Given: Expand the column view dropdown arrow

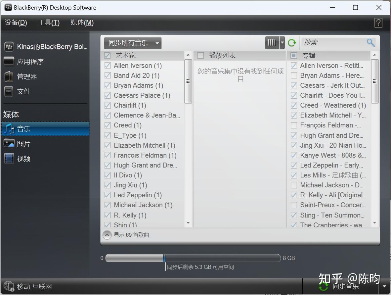Looking at the screenshot, I should pyautogui.click(x=282, y=43).
